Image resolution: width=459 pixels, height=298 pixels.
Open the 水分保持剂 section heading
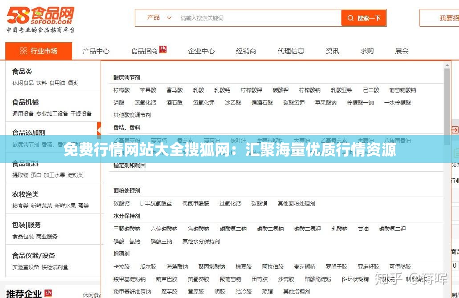click(x=127, y=216)
